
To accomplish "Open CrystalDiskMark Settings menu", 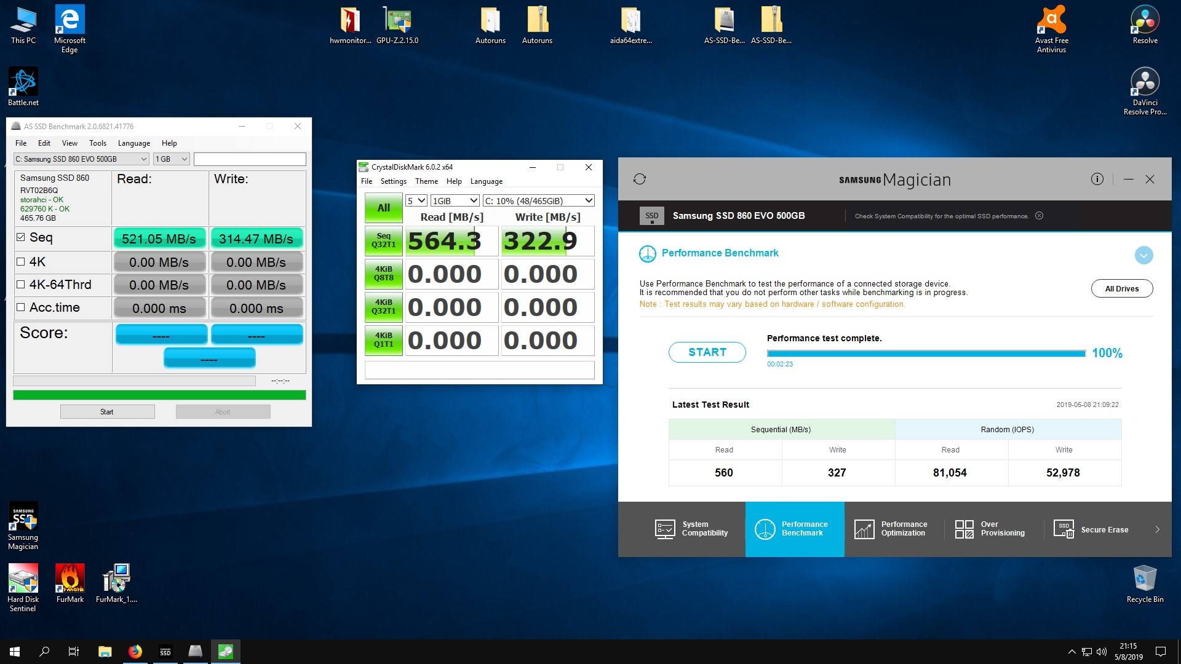I will point(393,181).
